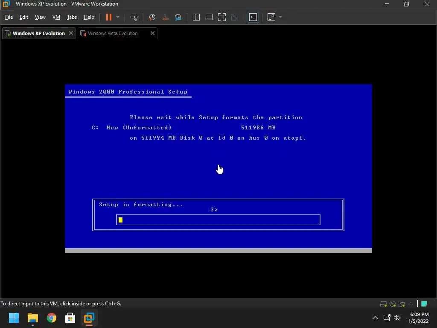Open the stretch options dropdown arrow
437x328 pixels.
click(280, 17)
